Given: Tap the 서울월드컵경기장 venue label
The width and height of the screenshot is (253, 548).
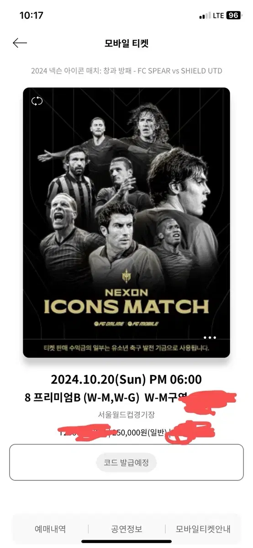Looking at the screenshot, I should pos(126,415).
